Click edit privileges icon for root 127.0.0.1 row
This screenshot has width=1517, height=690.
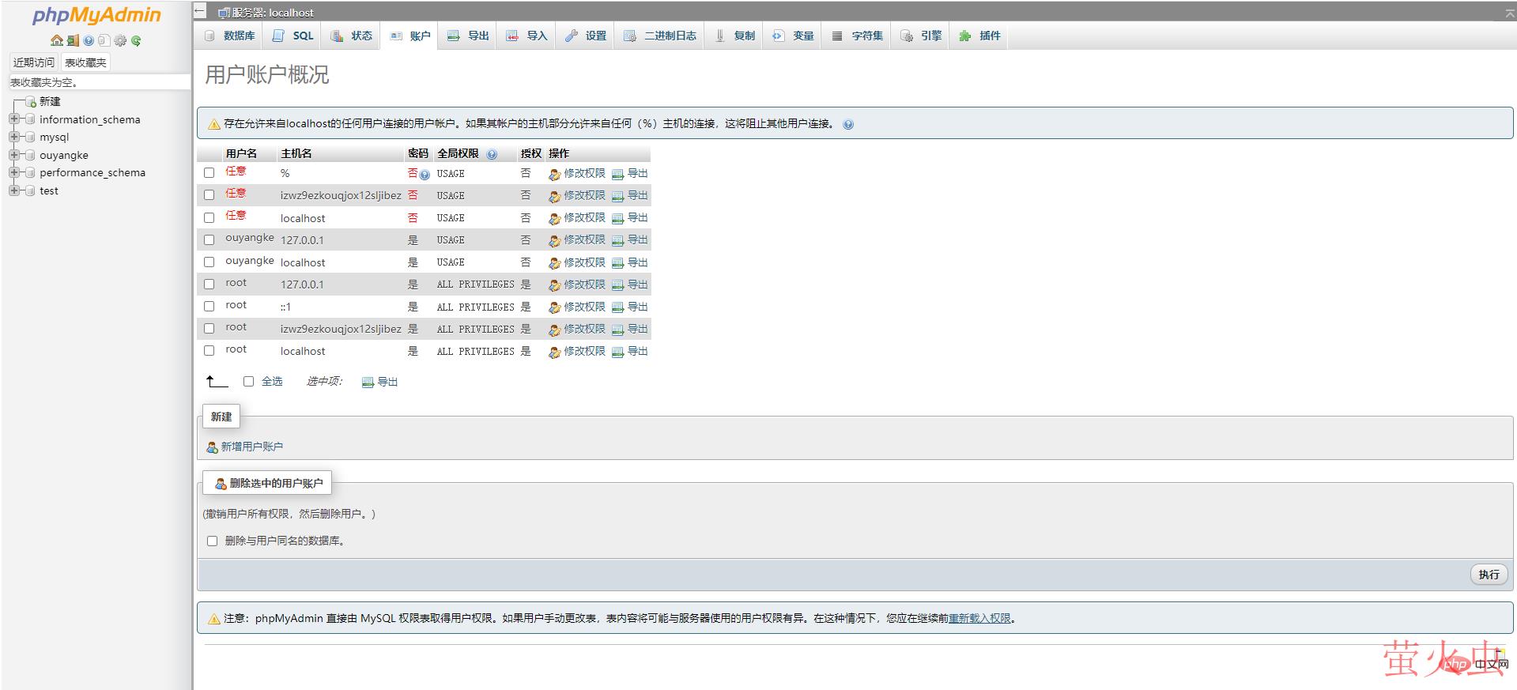(x=554, y=285)
